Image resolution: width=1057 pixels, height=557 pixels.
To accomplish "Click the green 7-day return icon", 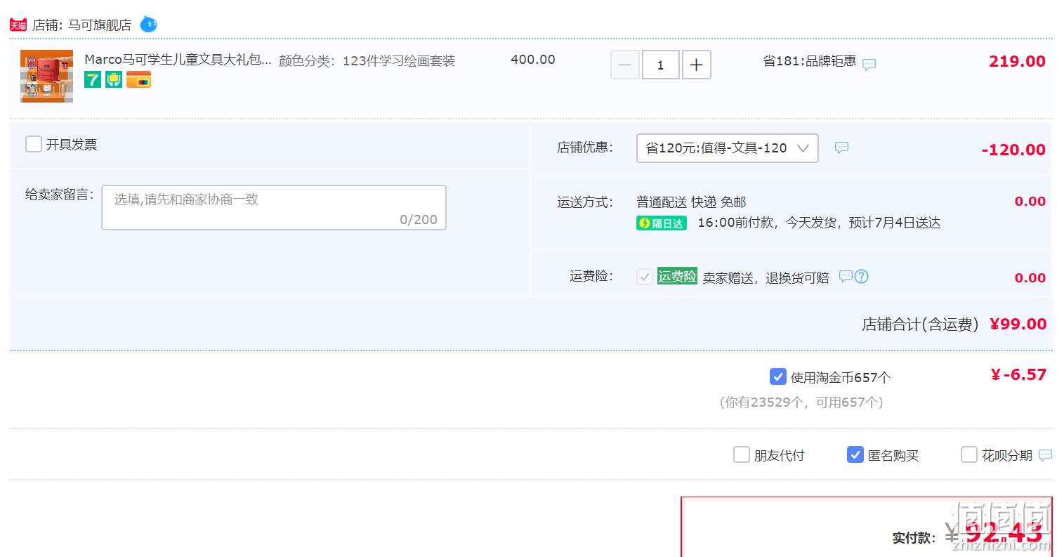I will point(93,79).
